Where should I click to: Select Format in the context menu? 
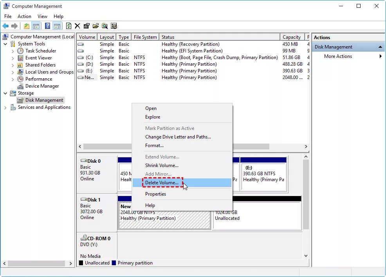click(155, 145)
